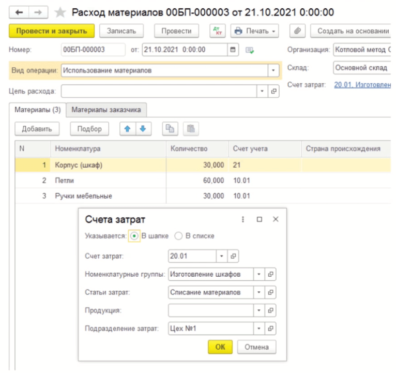
Task: Move selected row up with arrow
Action: [x=126, y=129]
